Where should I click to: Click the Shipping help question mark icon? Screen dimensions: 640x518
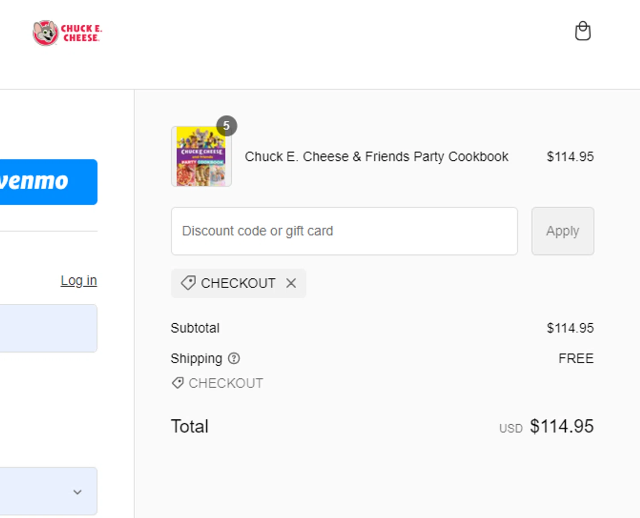[x=234, y=359]
